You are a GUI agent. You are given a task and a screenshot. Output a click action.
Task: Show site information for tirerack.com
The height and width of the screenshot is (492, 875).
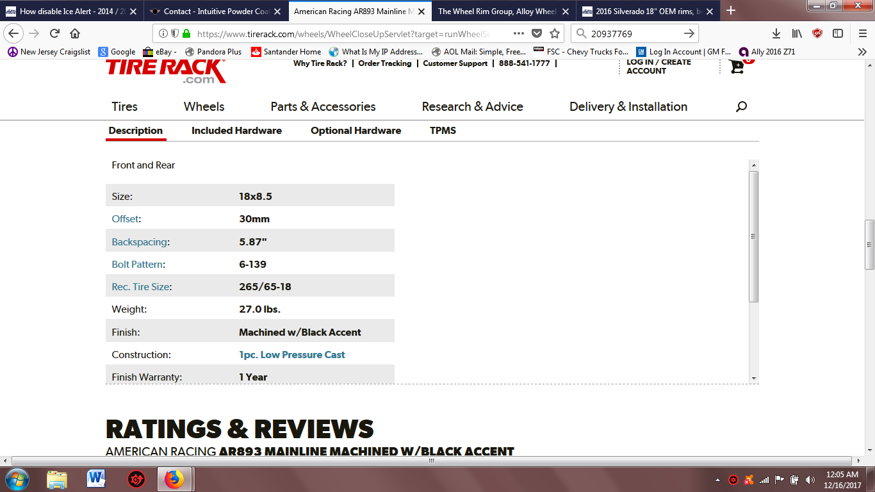[x=163, y=33]
